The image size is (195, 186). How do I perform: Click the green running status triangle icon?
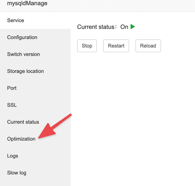[x=133, y=27]
